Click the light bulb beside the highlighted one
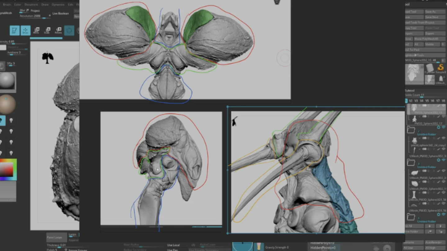The height and width of the screenshot is (251, 447). click(11, 120)
